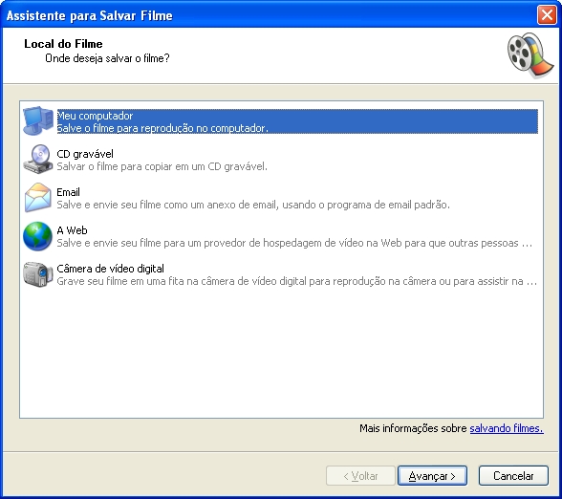Click the Meu computador monitor icon

[38, 120]
